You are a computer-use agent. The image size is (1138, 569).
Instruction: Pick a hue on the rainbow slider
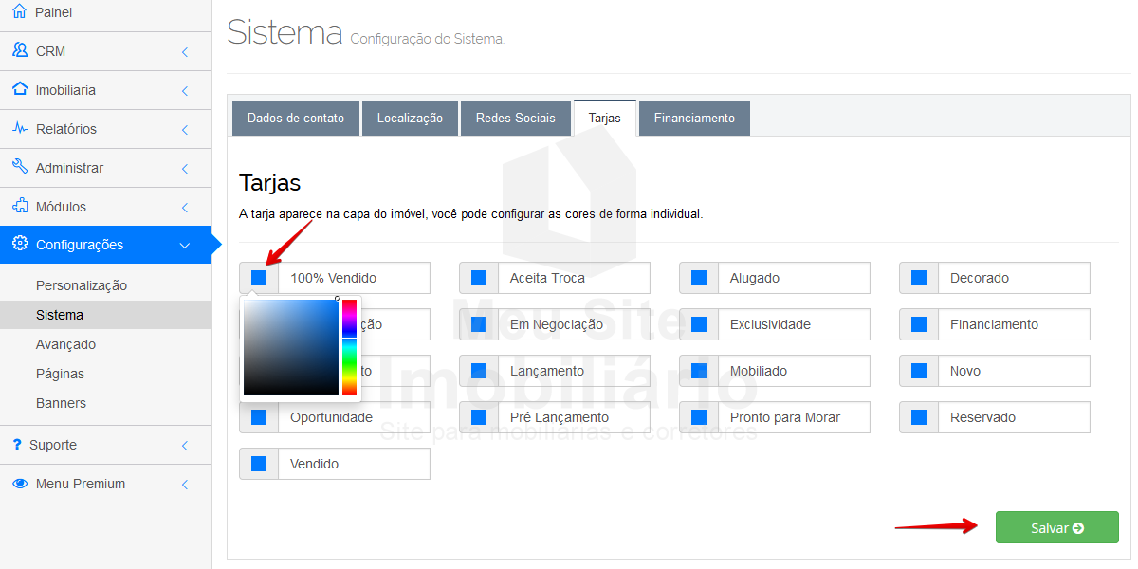(x=349, y=346)
